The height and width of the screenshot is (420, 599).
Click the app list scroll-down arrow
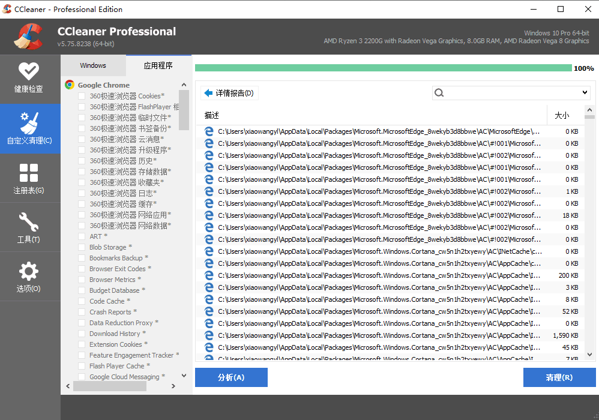184,376
